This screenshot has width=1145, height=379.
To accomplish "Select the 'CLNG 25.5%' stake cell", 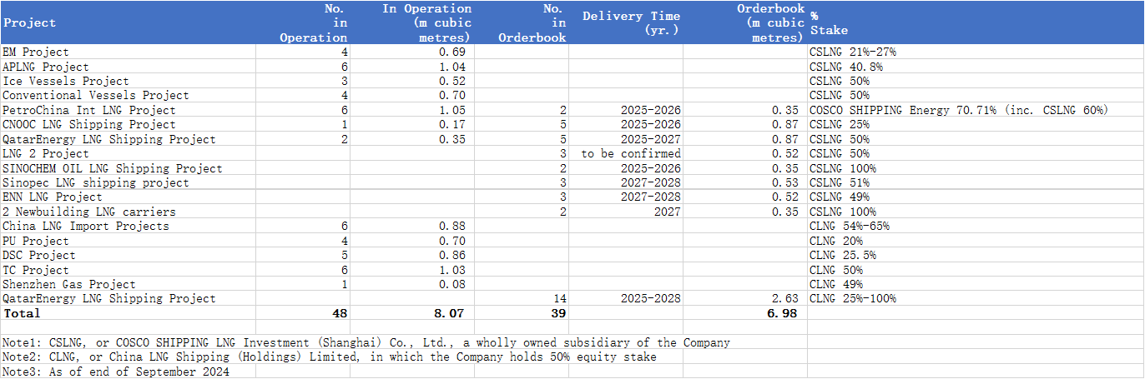I will 975,255.
